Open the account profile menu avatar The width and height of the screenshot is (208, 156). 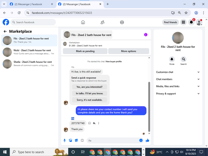[199, 22]
